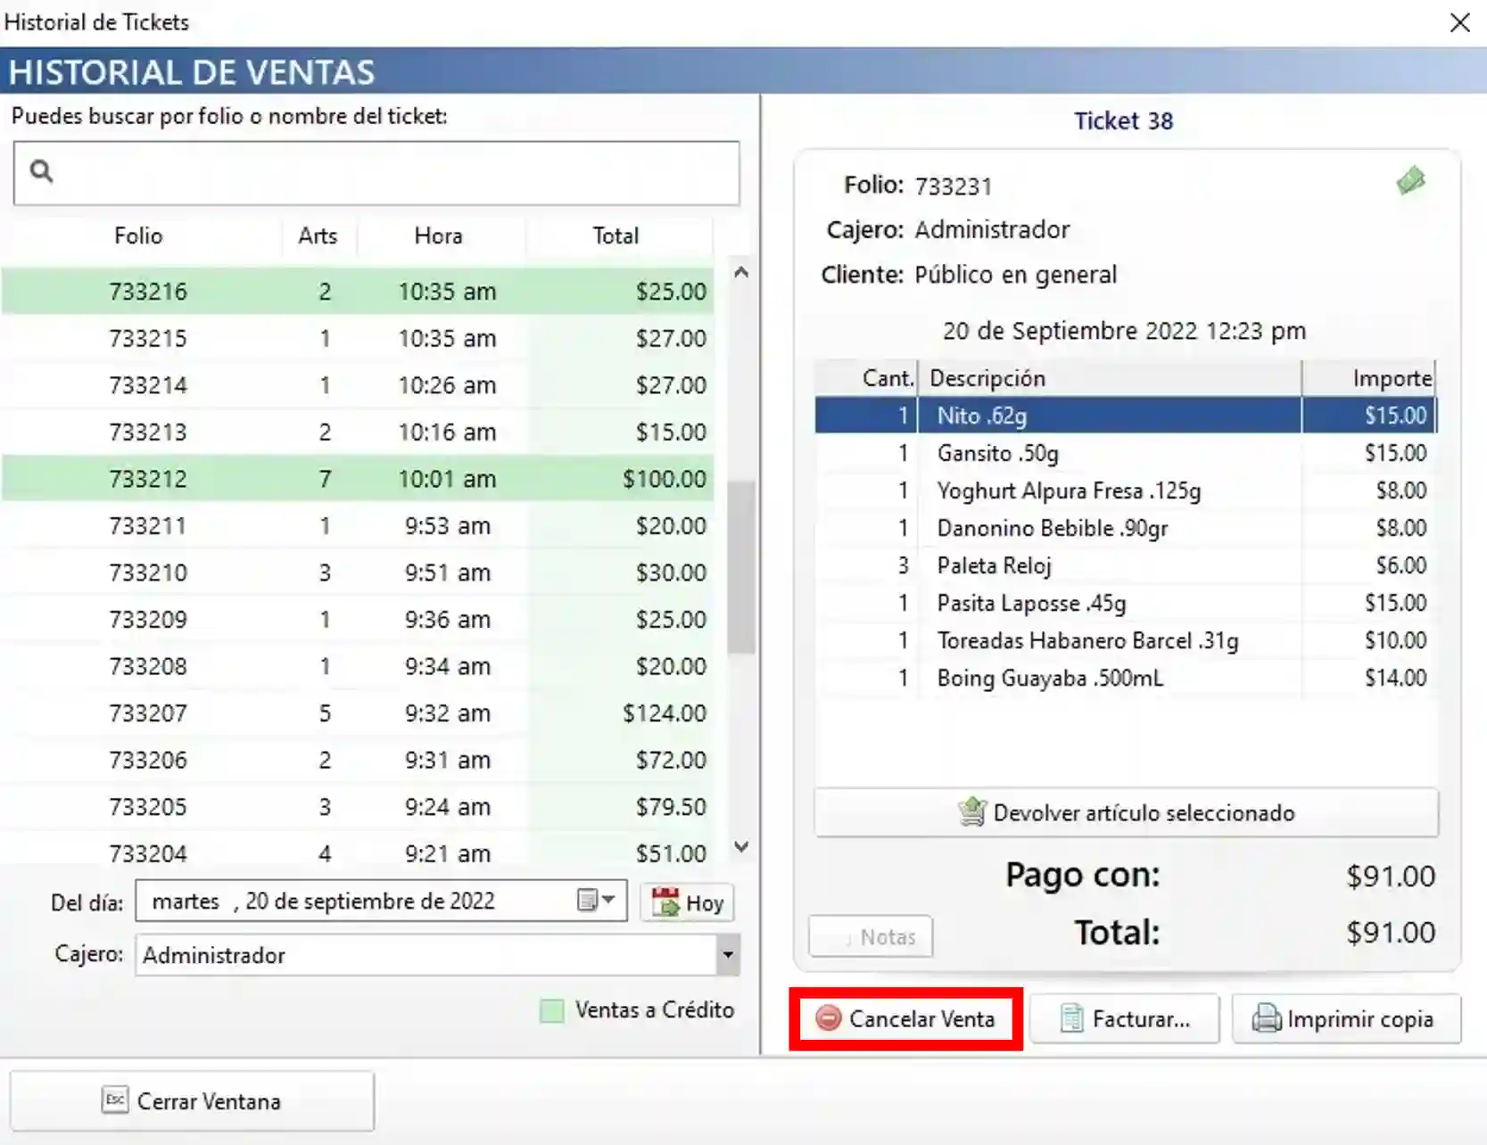Close the Historial de Tickets window
This screenshot has width=1487, height=1145.
1459,22
